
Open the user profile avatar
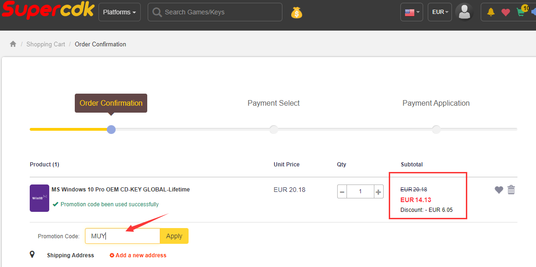point(464,12)
